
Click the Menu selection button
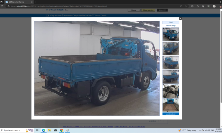tap(148, 10)
